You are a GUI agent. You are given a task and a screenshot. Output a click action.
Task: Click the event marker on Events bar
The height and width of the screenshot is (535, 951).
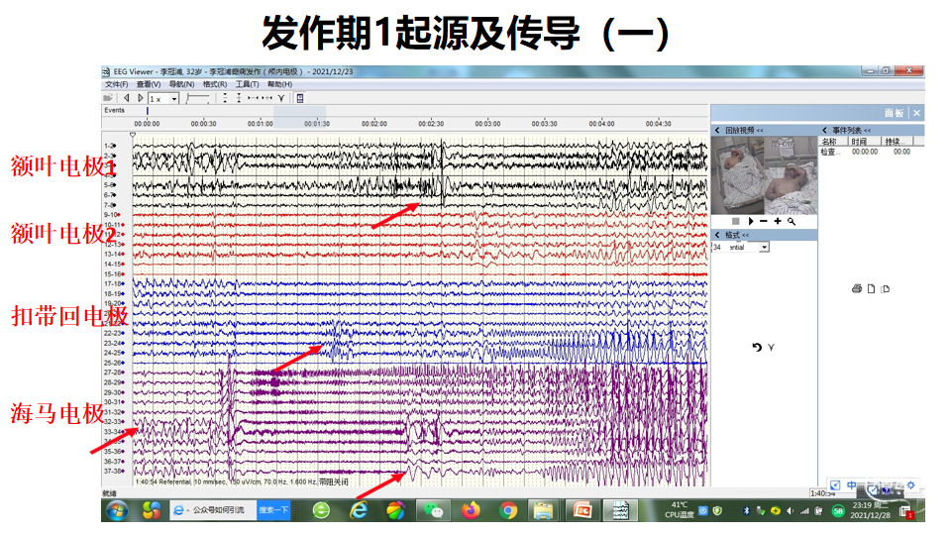(x=147, y=110)
